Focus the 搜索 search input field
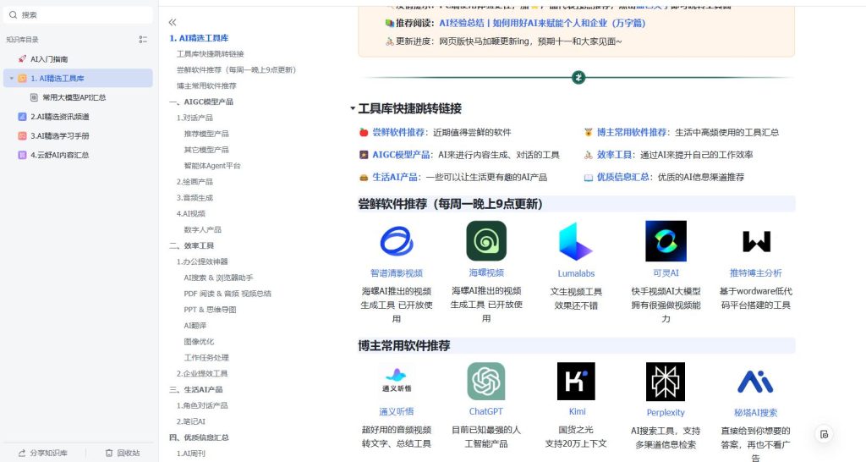Screen dimensions: 866x462 [x=79, y=15]
